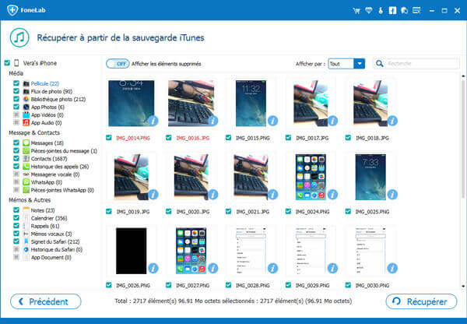Select the IMG_0027.PNG home screen thumbnail
The width and height of the screenshot is (467, 324).
(191, 251)
